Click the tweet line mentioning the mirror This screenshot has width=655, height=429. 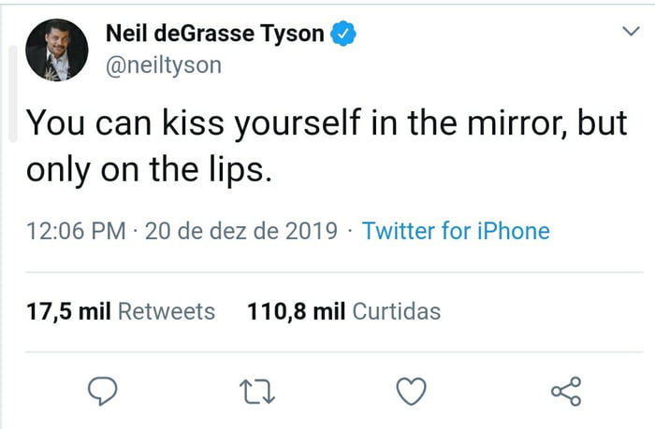[x=326, y=125]
